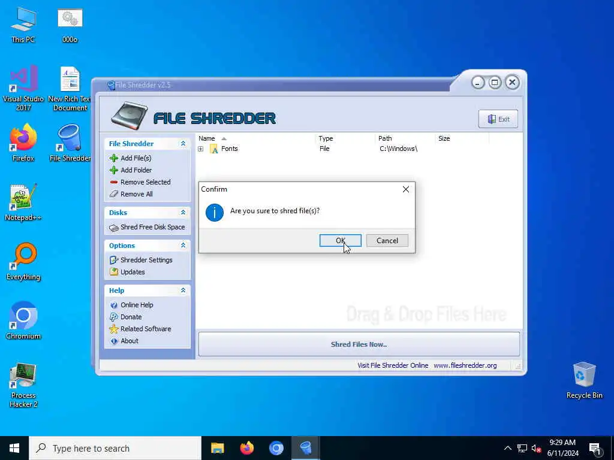
Task: Show hidden system tray icons
Action: (507, 448)
